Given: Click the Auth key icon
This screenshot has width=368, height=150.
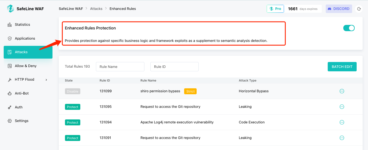Looking at the screenshot, I should [x=10, y=107].
